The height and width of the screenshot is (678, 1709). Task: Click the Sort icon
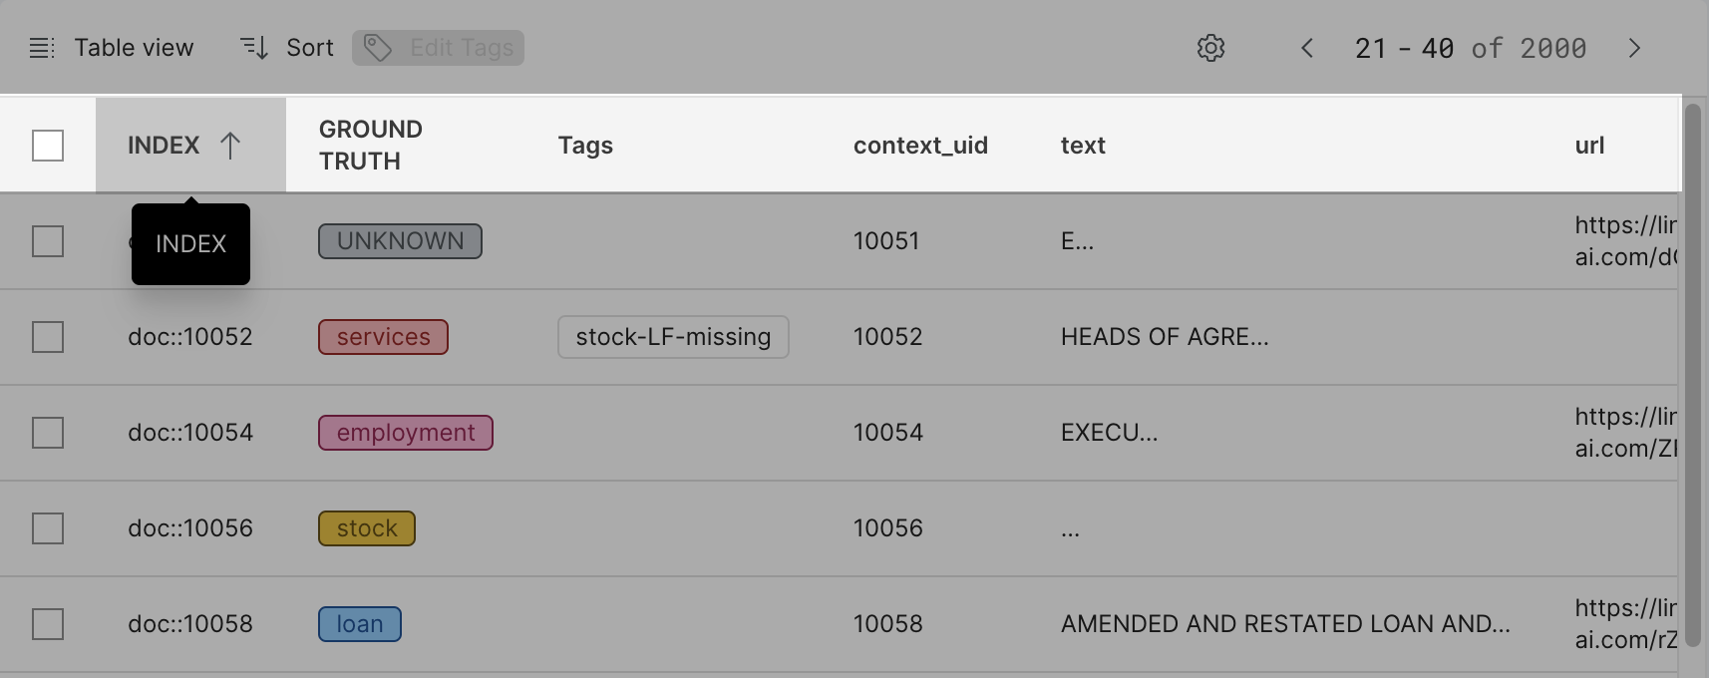coord(255,48)
